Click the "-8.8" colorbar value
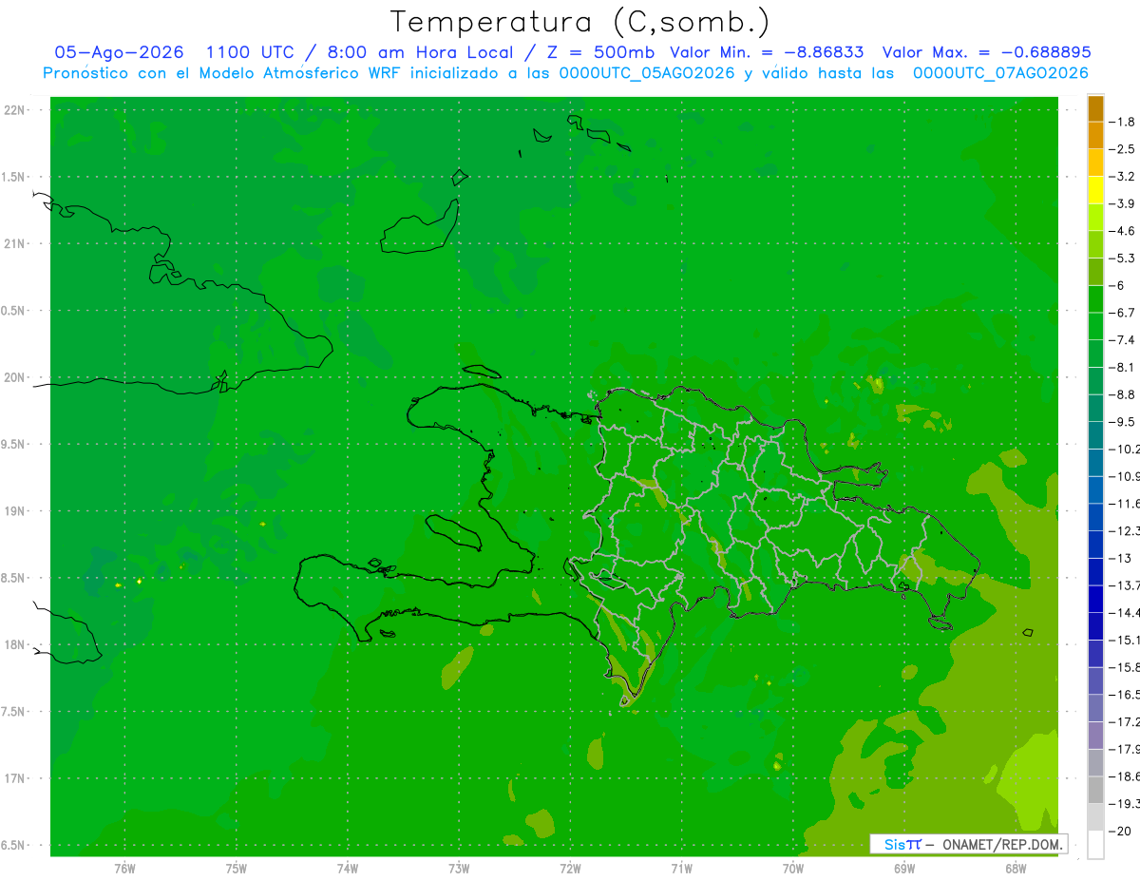 click(1124, 394)
